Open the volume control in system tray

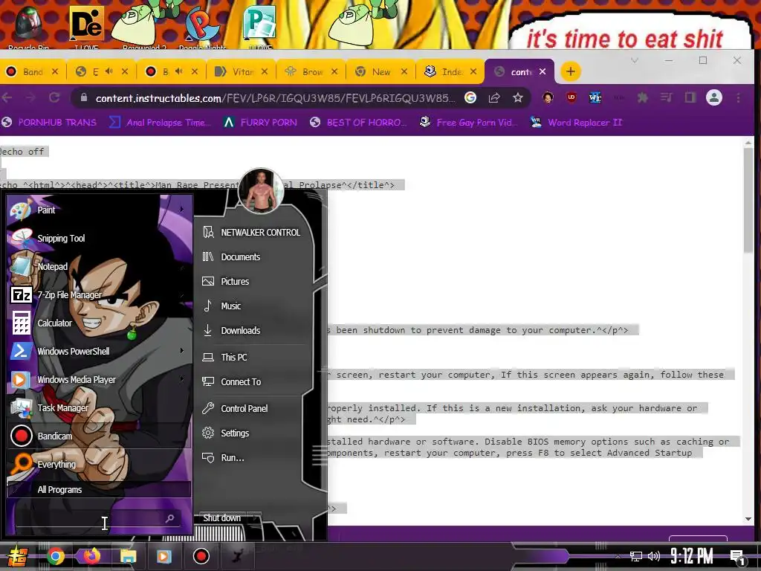[x=654, y=556]
